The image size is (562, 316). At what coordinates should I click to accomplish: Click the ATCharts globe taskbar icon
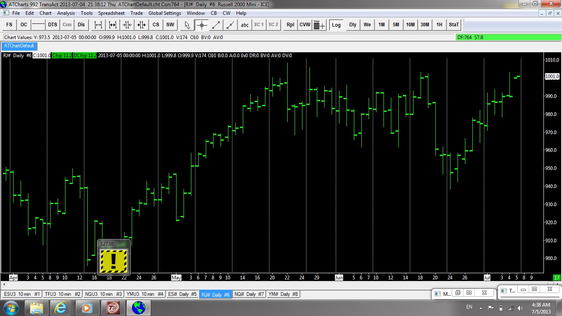click(x=139, y=307)
